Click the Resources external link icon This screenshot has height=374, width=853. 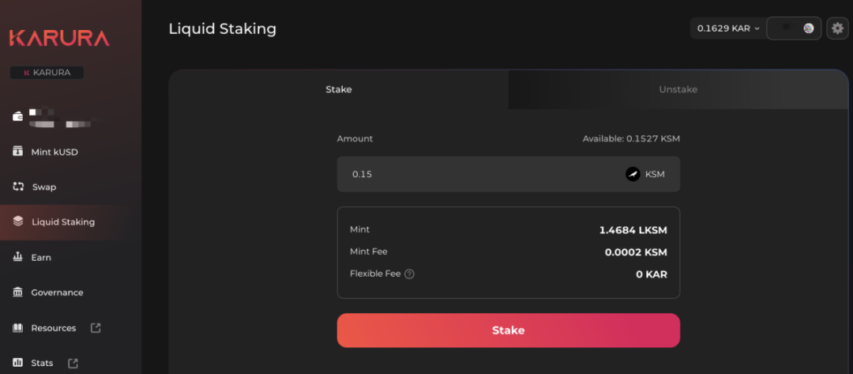(x=96, y=327)
